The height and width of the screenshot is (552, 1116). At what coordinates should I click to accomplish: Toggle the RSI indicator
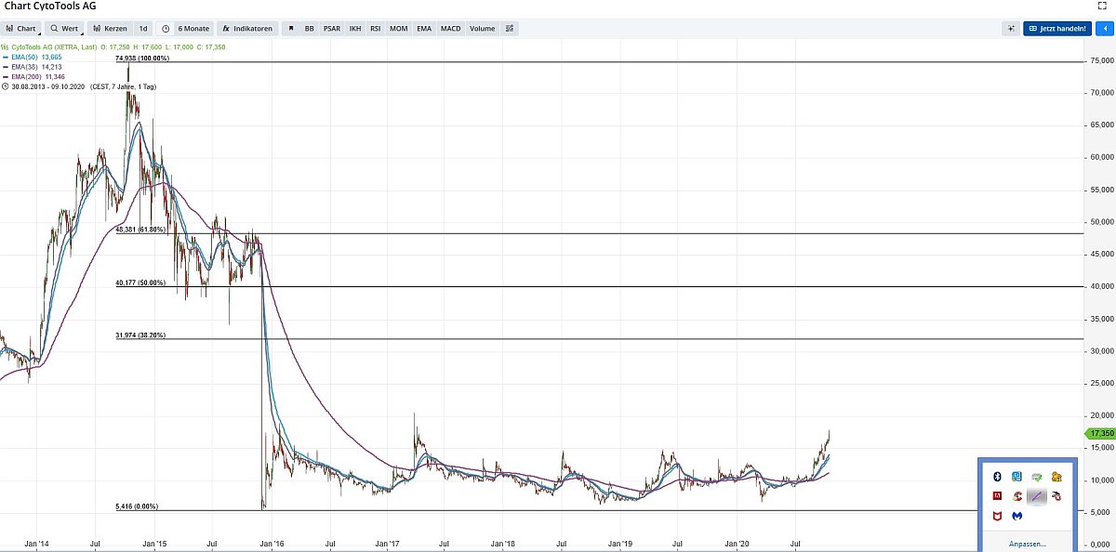tap(376, 29)
